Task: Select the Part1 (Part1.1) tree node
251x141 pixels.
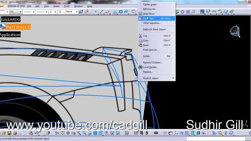Action: coord(18,27)
